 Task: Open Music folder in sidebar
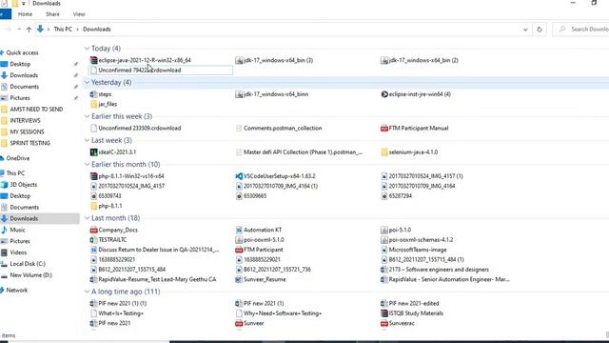(x=17, y=230)
